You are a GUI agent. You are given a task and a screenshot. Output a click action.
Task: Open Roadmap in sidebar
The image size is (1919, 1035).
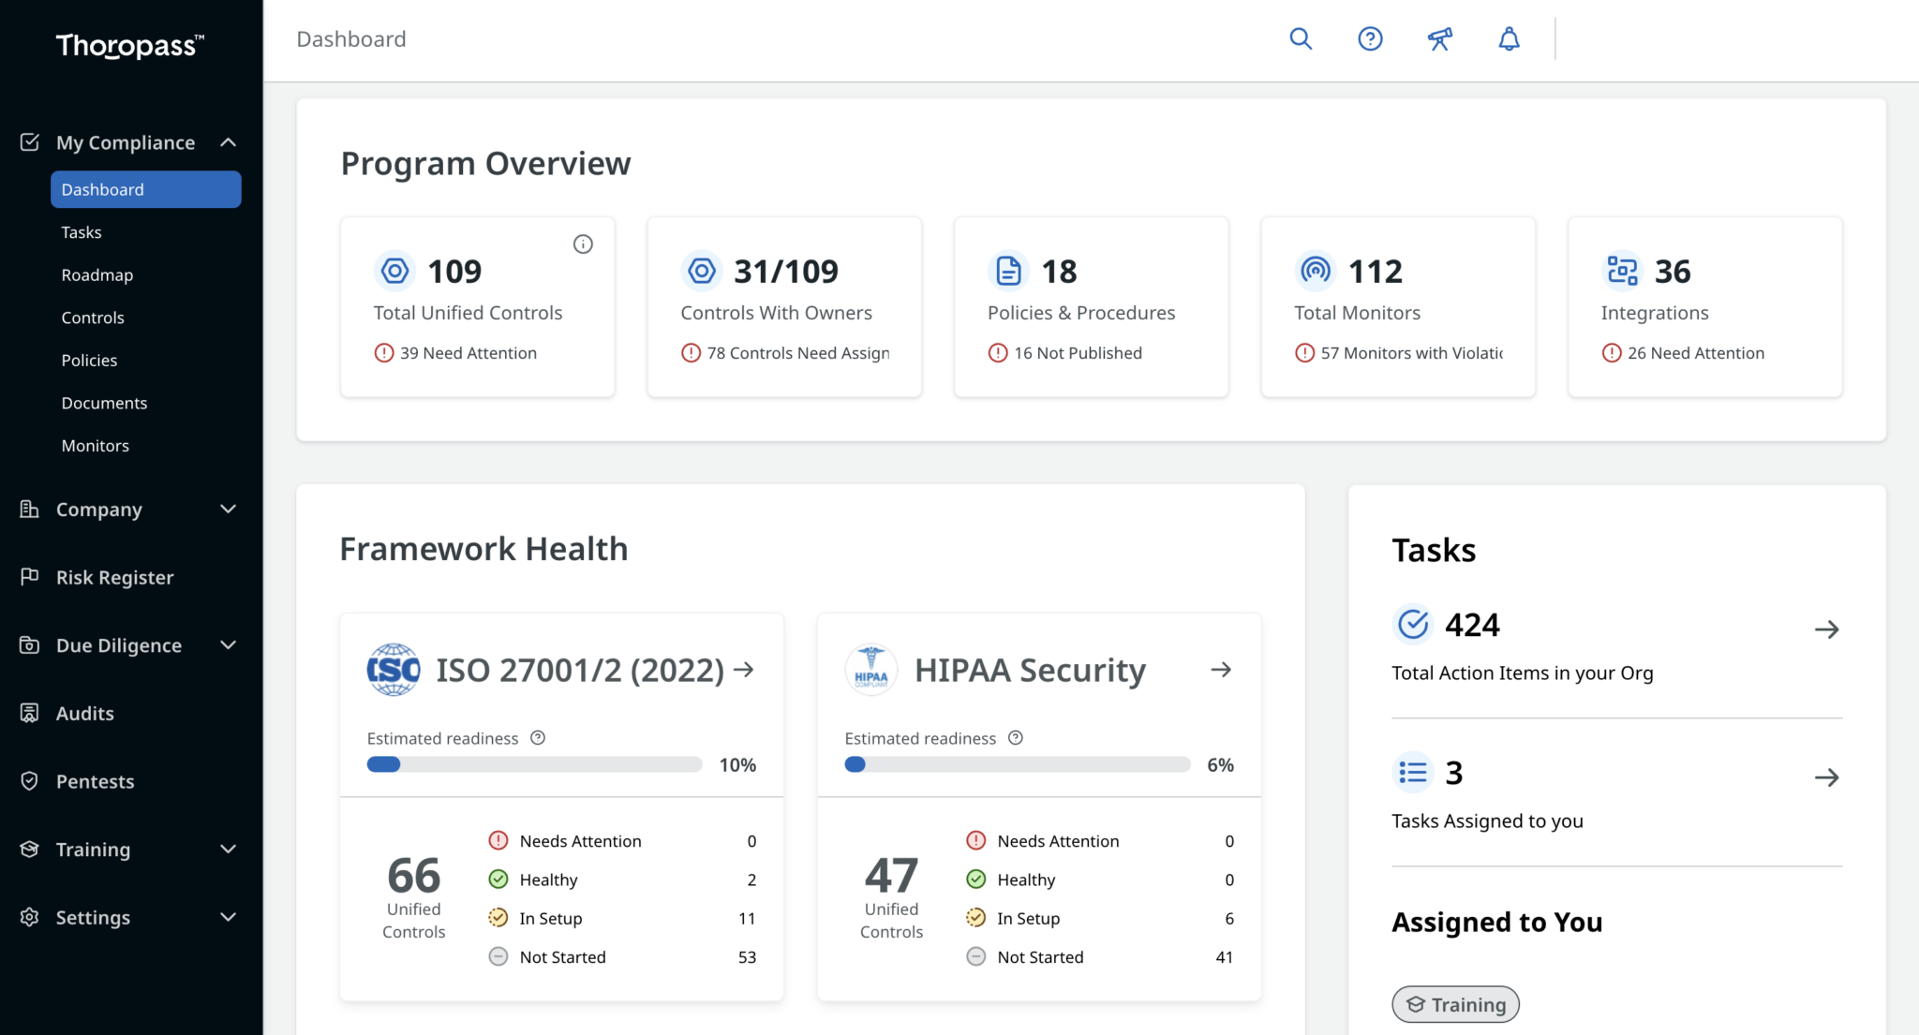(97, 275)
